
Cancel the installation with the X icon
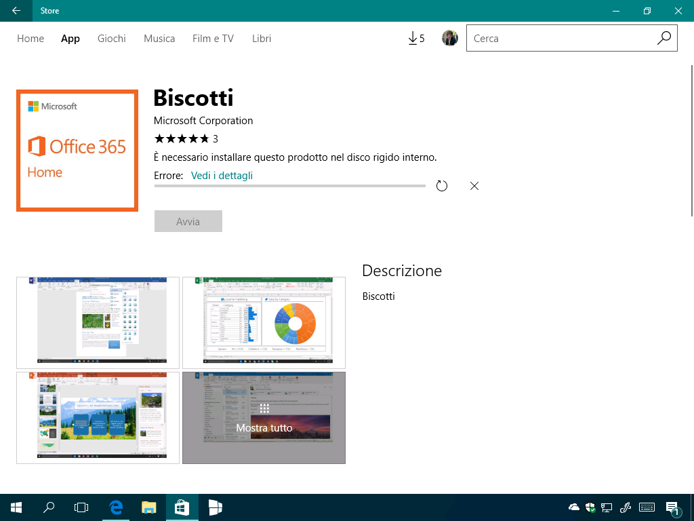point(474,186)
